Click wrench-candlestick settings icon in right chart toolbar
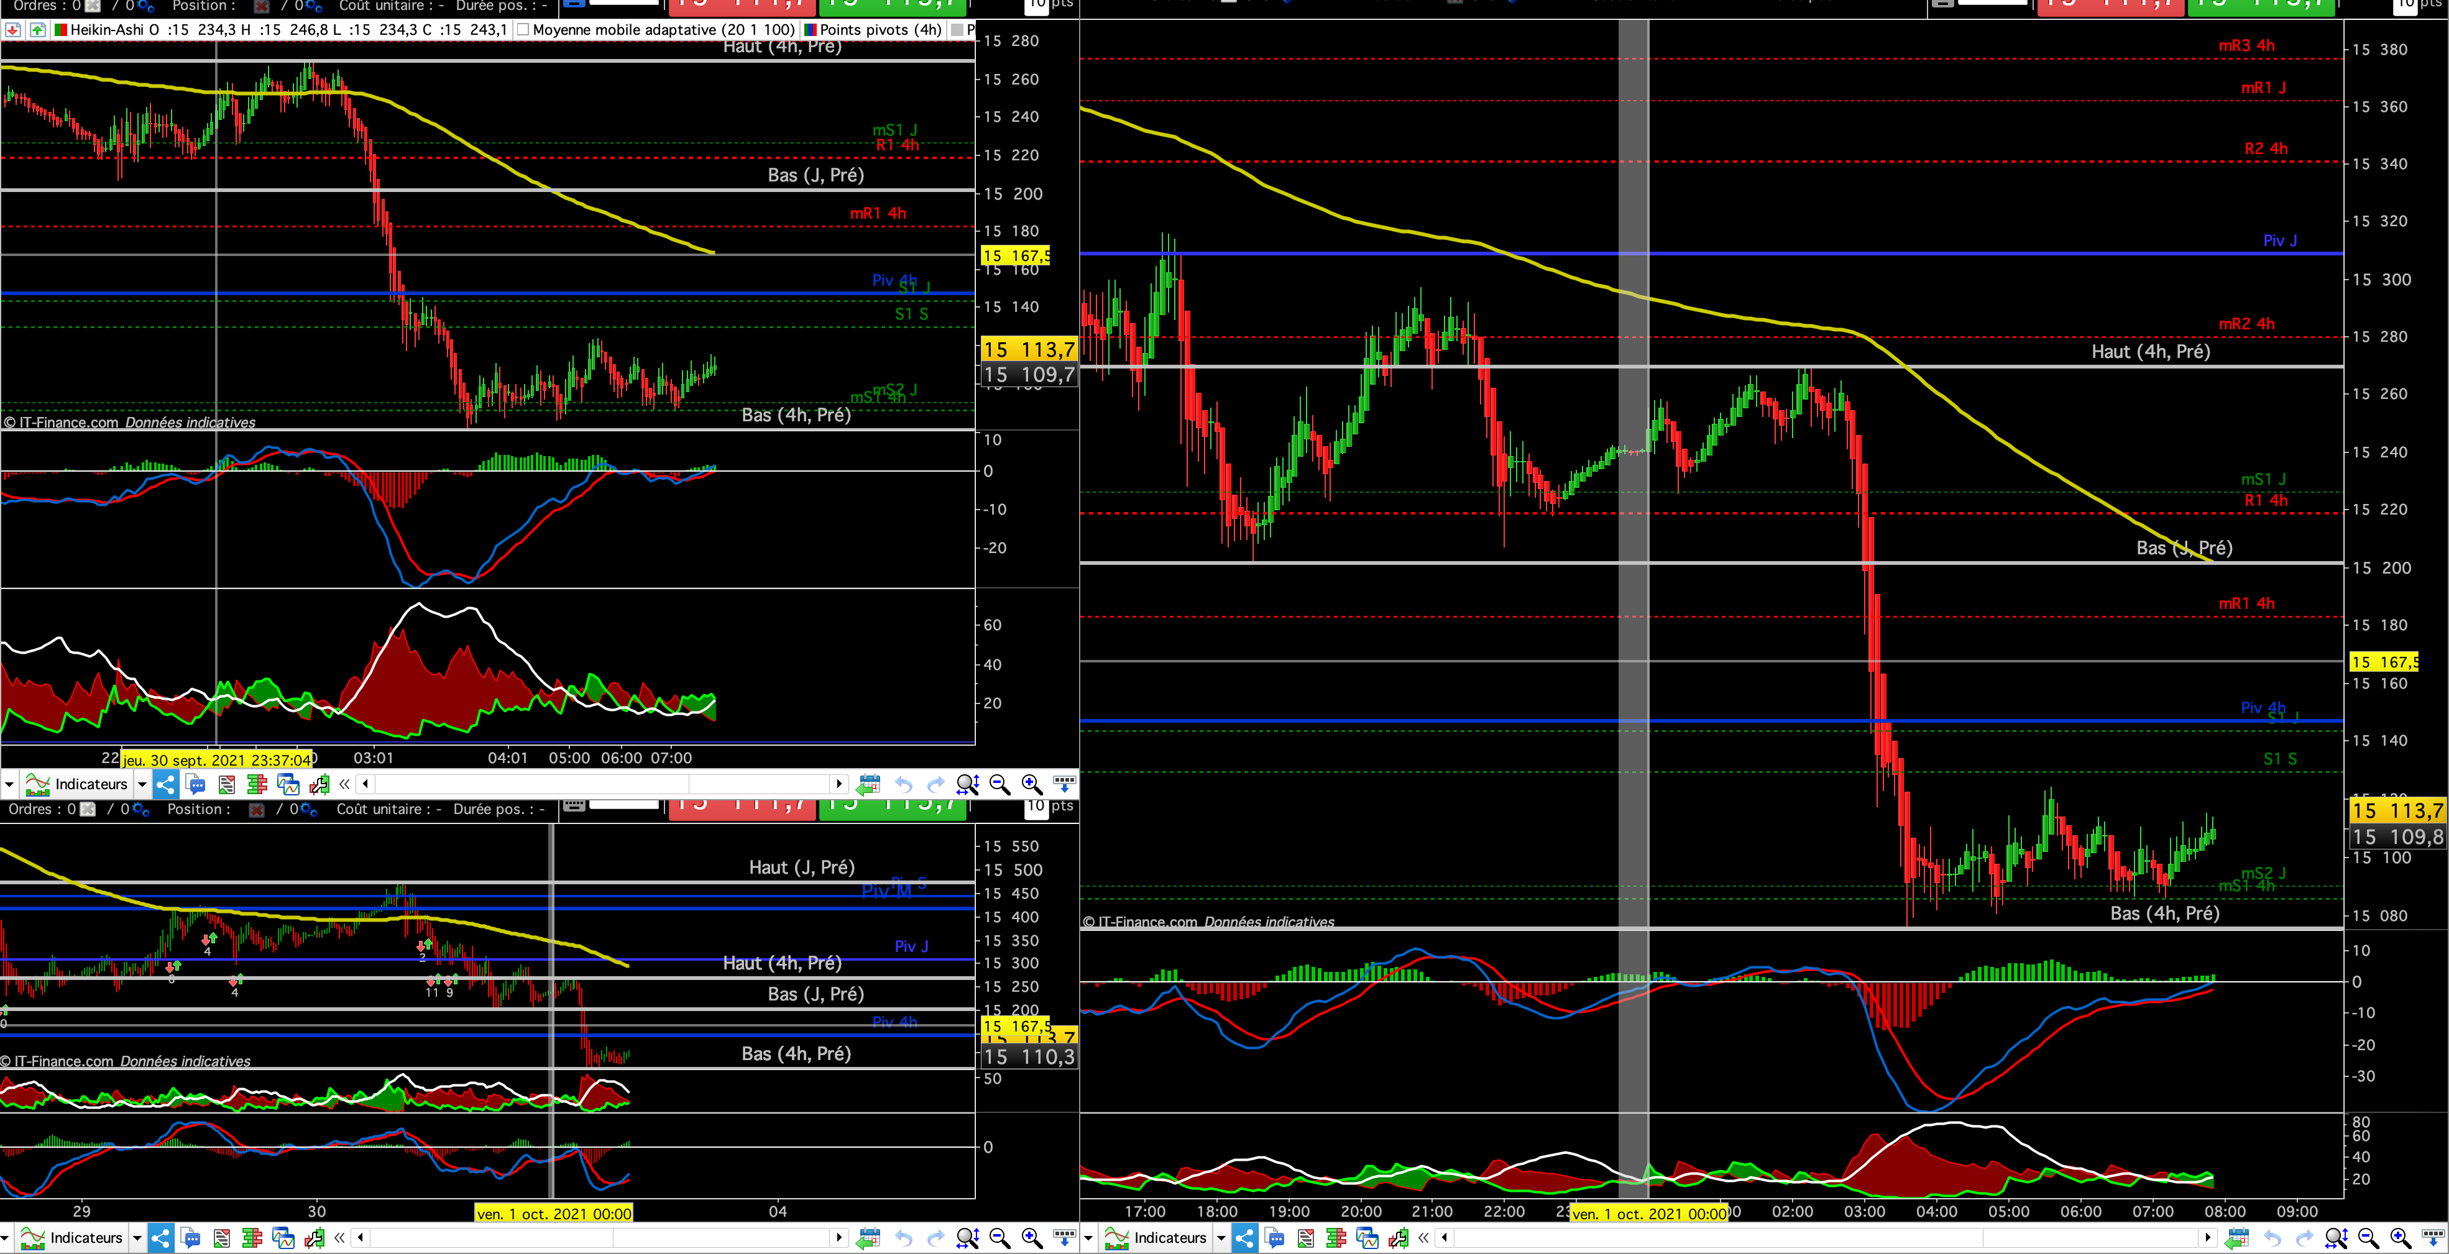Screen dimensions: 2449x1254 pos(1397,1238)
